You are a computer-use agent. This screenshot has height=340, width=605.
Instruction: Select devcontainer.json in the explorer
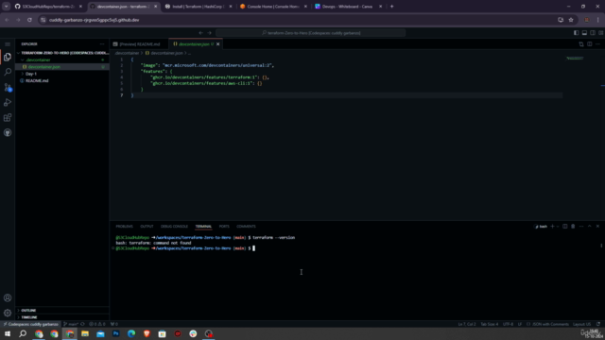[x=61, y=67]
